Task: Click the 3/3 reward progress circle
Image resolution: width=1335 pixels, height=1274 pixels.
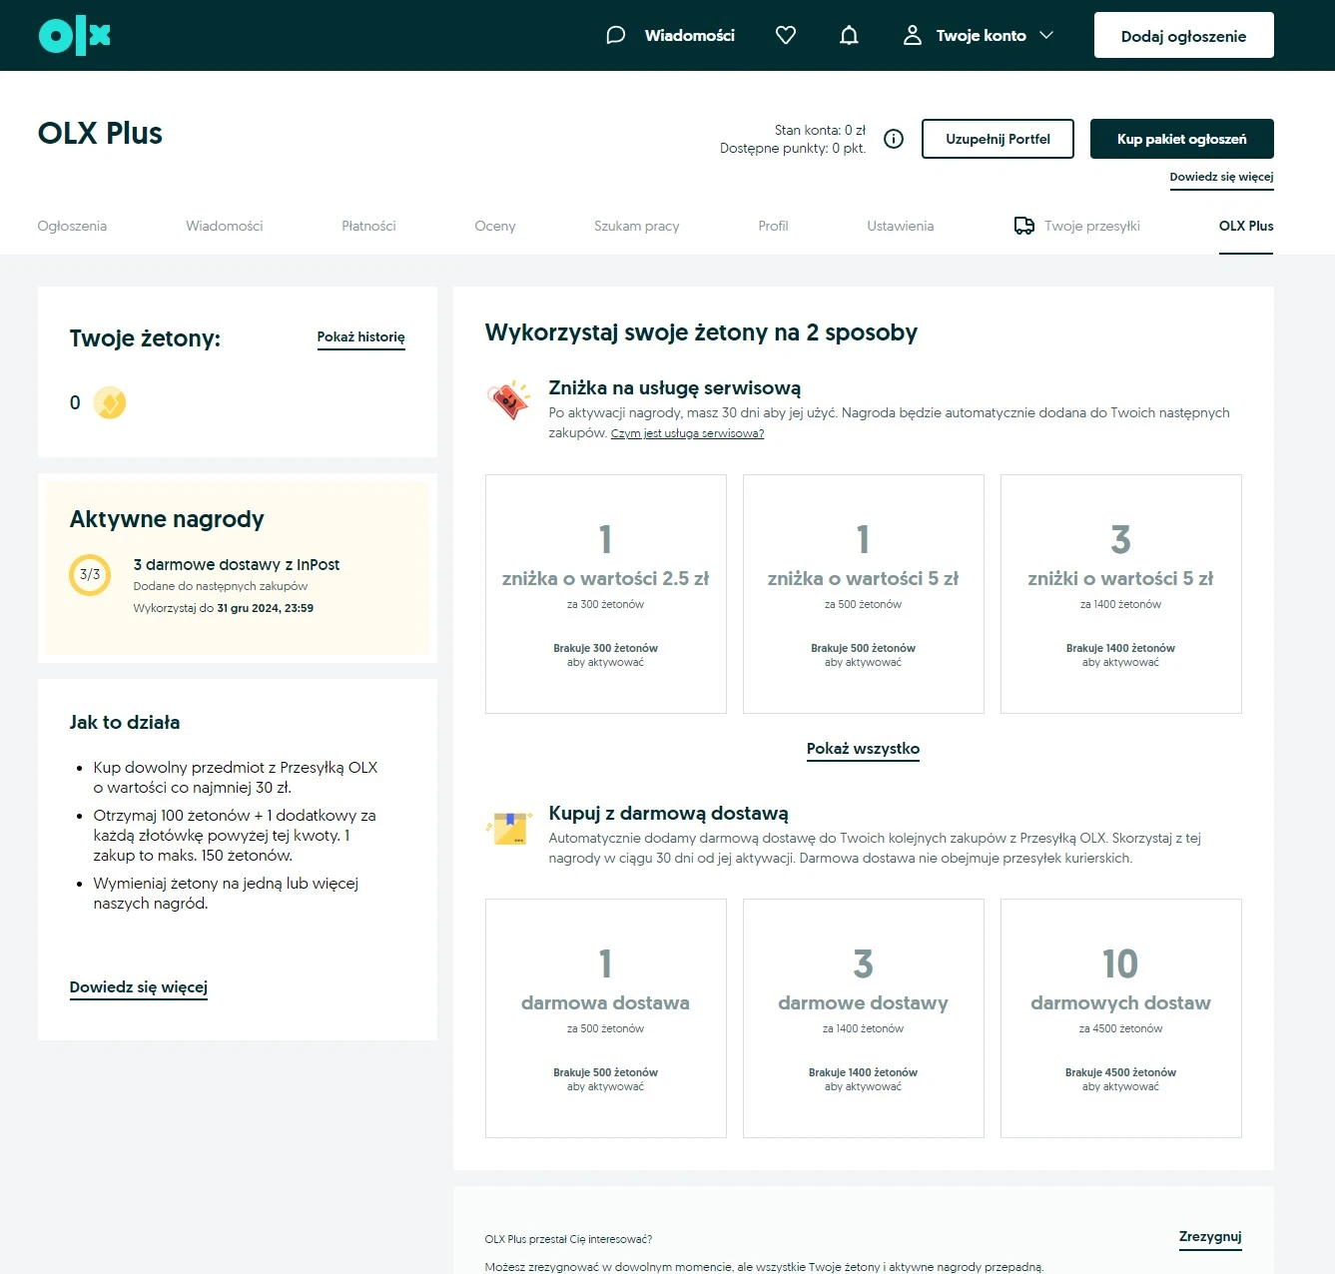Action: pyautogui.click(x=90, y=575)
